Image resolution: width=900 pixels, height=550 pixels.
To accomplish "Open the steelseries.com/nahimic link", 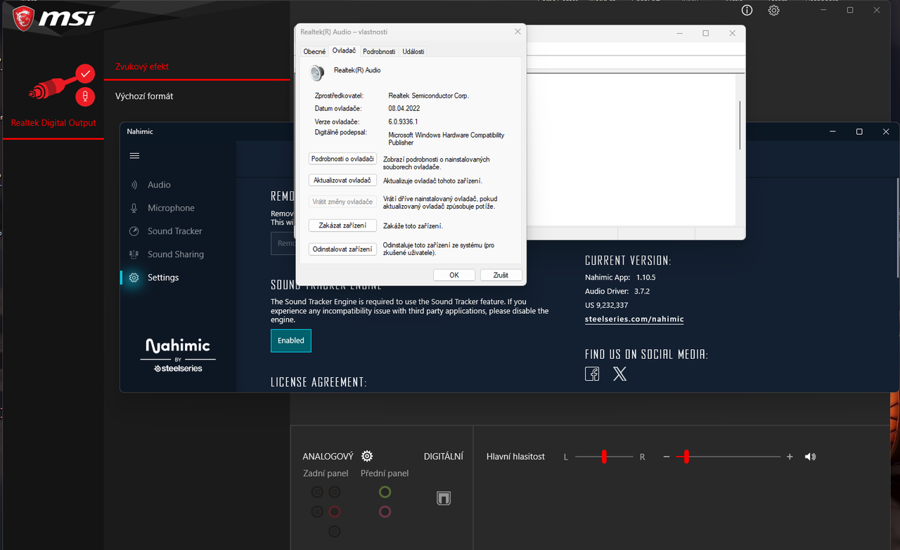I will (x=634, y=319).
